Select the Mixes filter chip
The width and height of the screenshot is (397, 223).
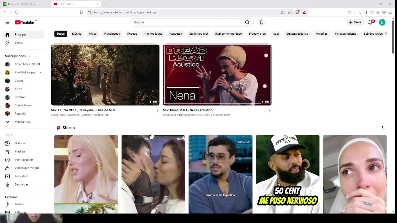pyautogui.click(x=93, y=34)
